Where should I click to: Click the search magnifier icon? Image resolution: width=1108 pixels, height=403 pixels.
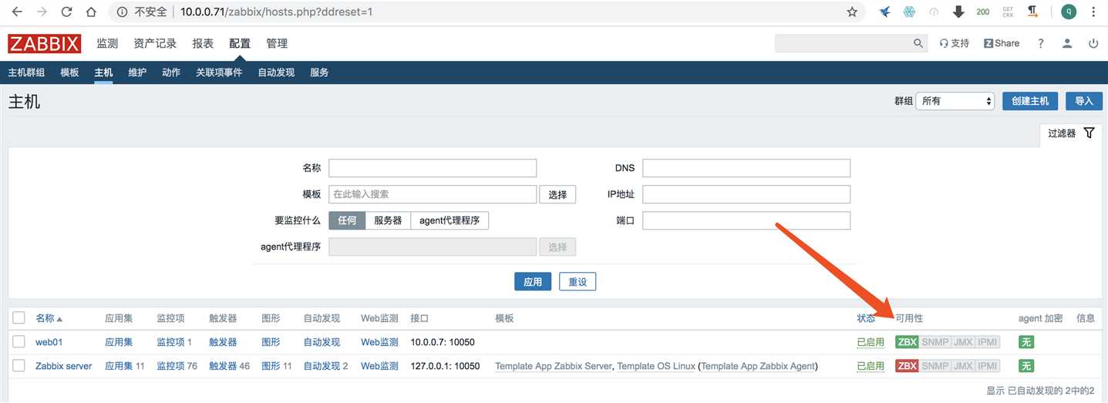[x=918, y=43]
